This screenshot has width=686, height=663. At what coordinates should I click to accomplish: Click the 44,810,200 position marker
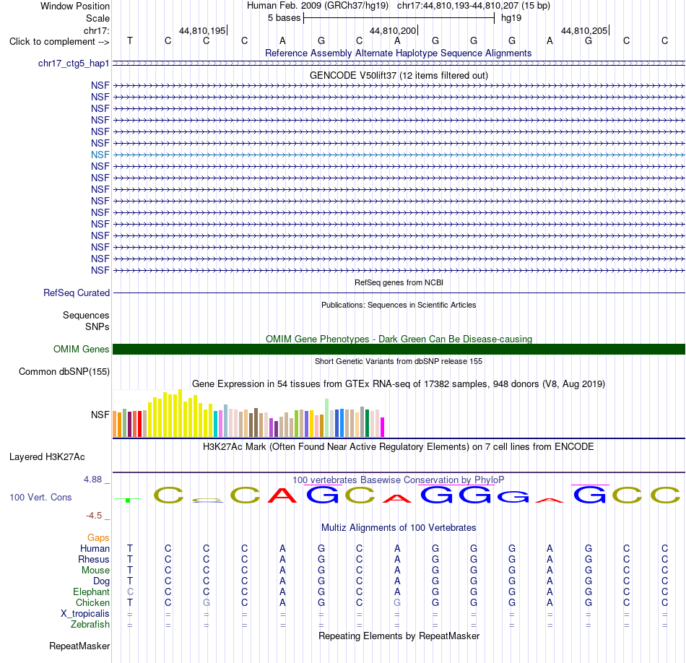coord(394,30)
